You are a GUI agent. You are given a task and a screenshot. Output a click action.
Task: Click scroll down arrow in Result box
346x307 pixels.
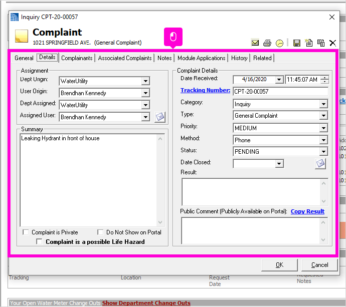pyautogui.click(x=323, y=201)
